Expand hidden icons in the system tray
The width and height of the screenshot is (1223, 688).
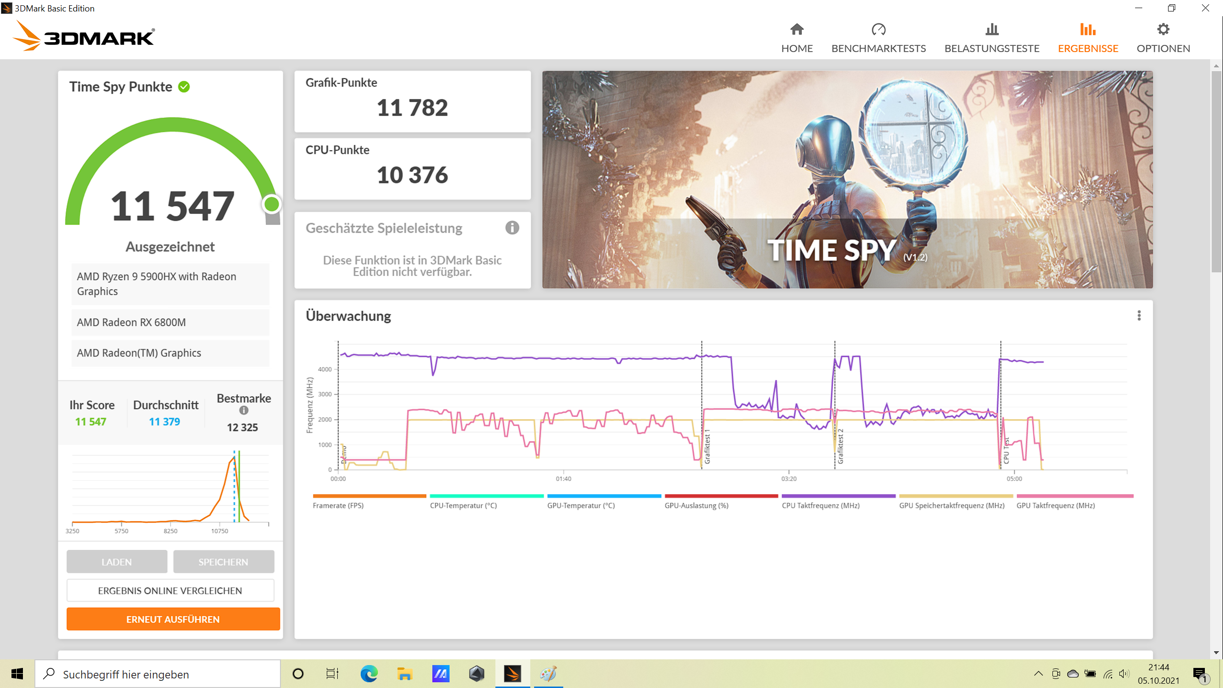coord(1039,674)
